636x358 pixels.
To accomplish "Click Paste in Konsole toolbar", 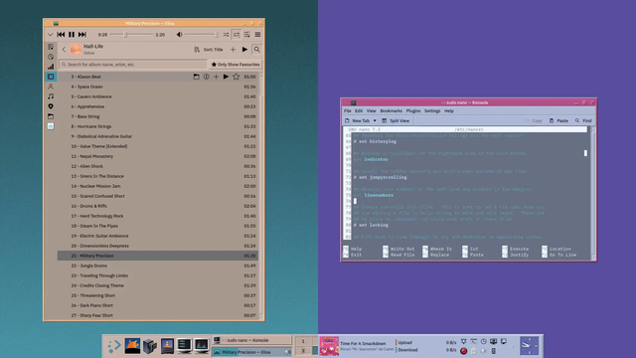I will 558,120.
